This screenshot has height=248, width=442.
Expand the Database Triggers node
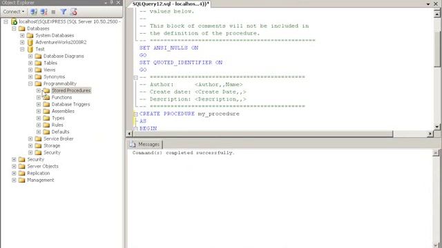coord(39,104)
